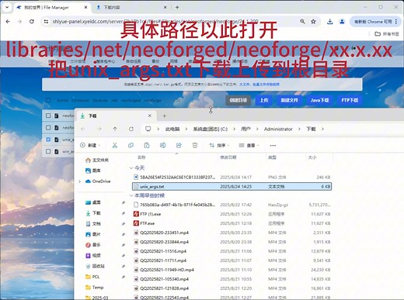This screenshot has height=300, width=404.
Task: Select the QQ2025821-11949-HD.mp4 file
Action: pos(232,270)
